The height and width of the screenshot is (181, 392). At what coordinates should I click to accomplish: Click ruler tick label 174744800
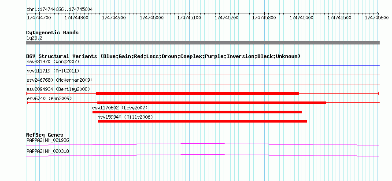click(x=77, y=18)
